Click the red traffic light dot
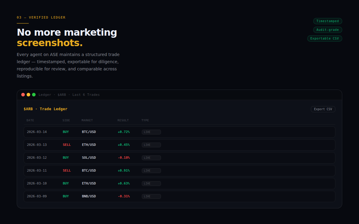This screenshot has width=359, height=224. [23, 94]
